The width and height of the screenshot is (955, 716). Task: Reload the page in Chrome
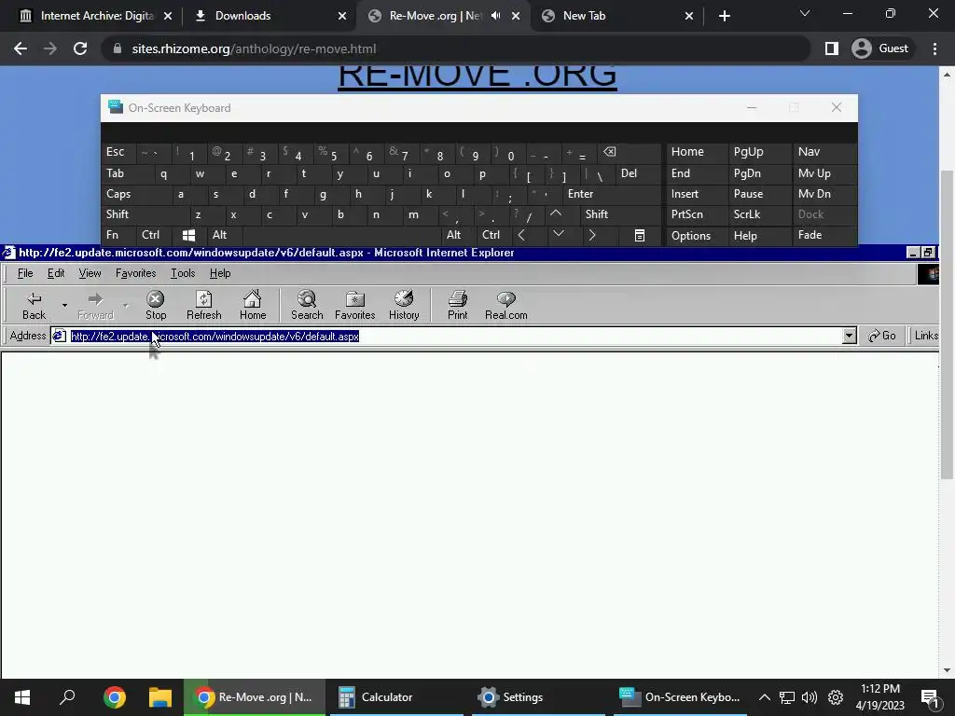[80, 48]
